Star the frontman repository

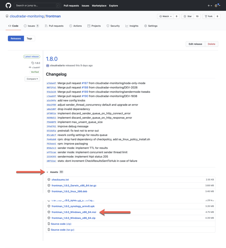[188, 16]
